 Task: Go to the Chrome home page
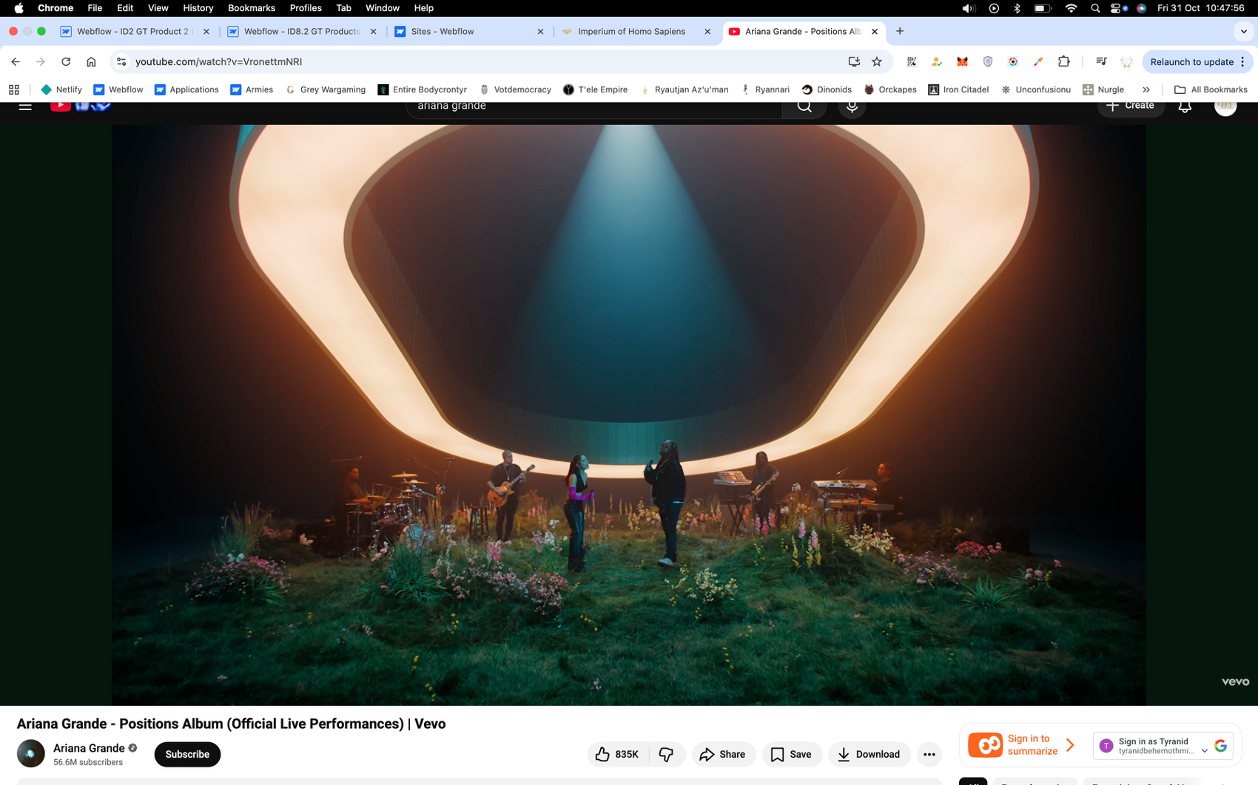tap(91, 62)
